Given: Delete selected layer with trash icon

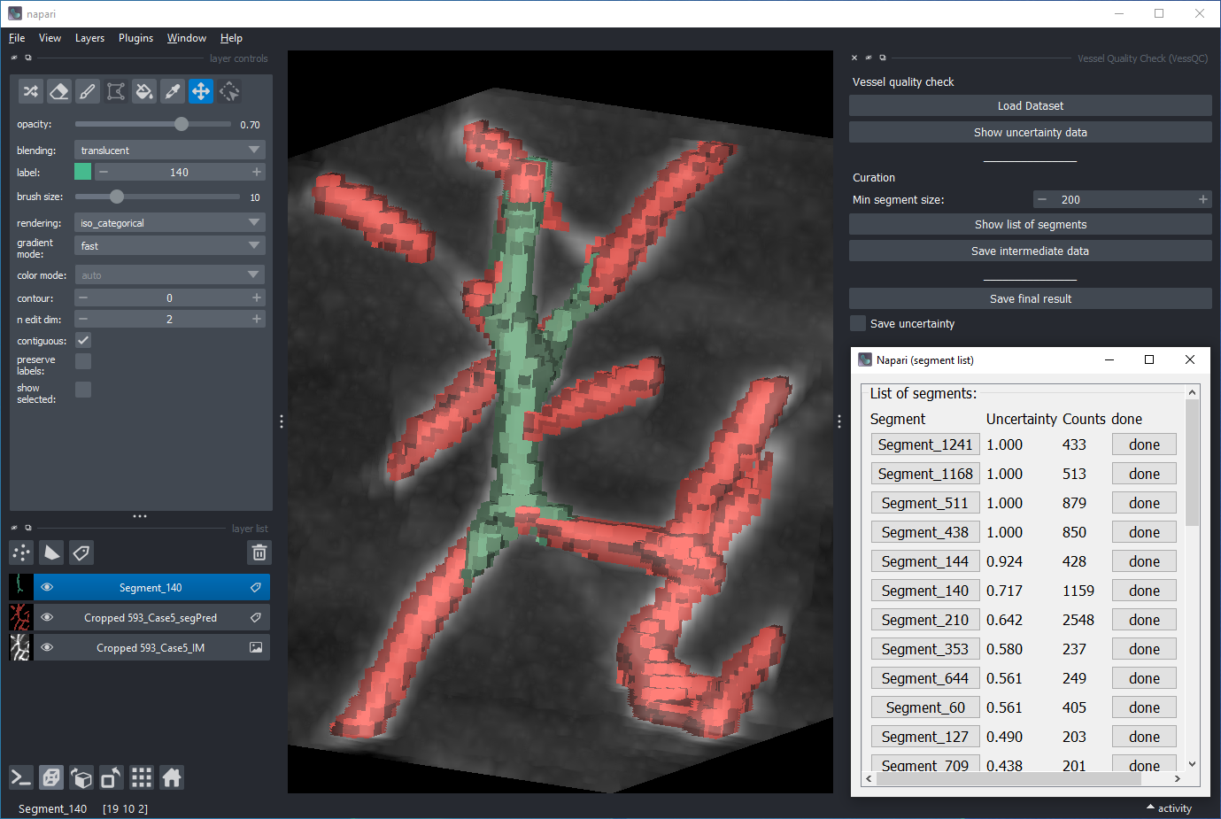Looking at the screenshot, I should (259, 552).
